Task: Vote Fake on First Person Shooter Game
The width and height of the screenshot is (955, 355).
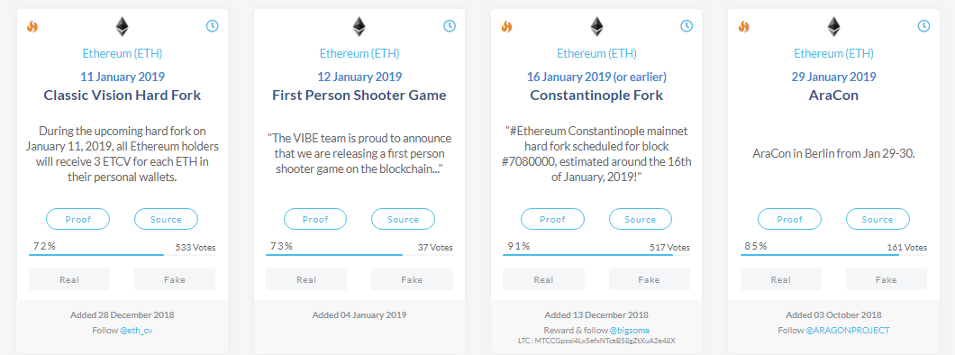Action: coord(412,279)
